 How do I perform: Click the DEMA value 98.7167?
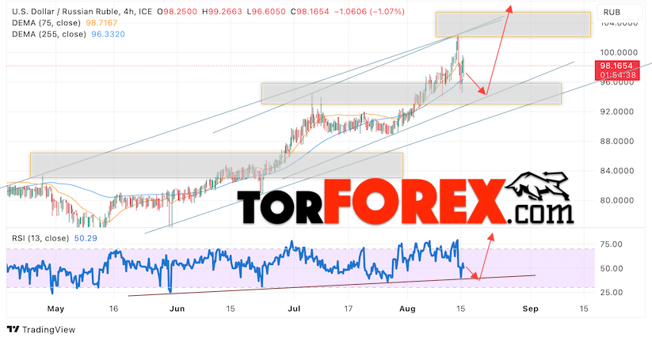click(x=101, y=23)
